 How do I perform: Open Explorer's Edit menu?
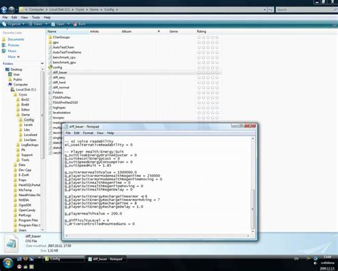point(14,17)
